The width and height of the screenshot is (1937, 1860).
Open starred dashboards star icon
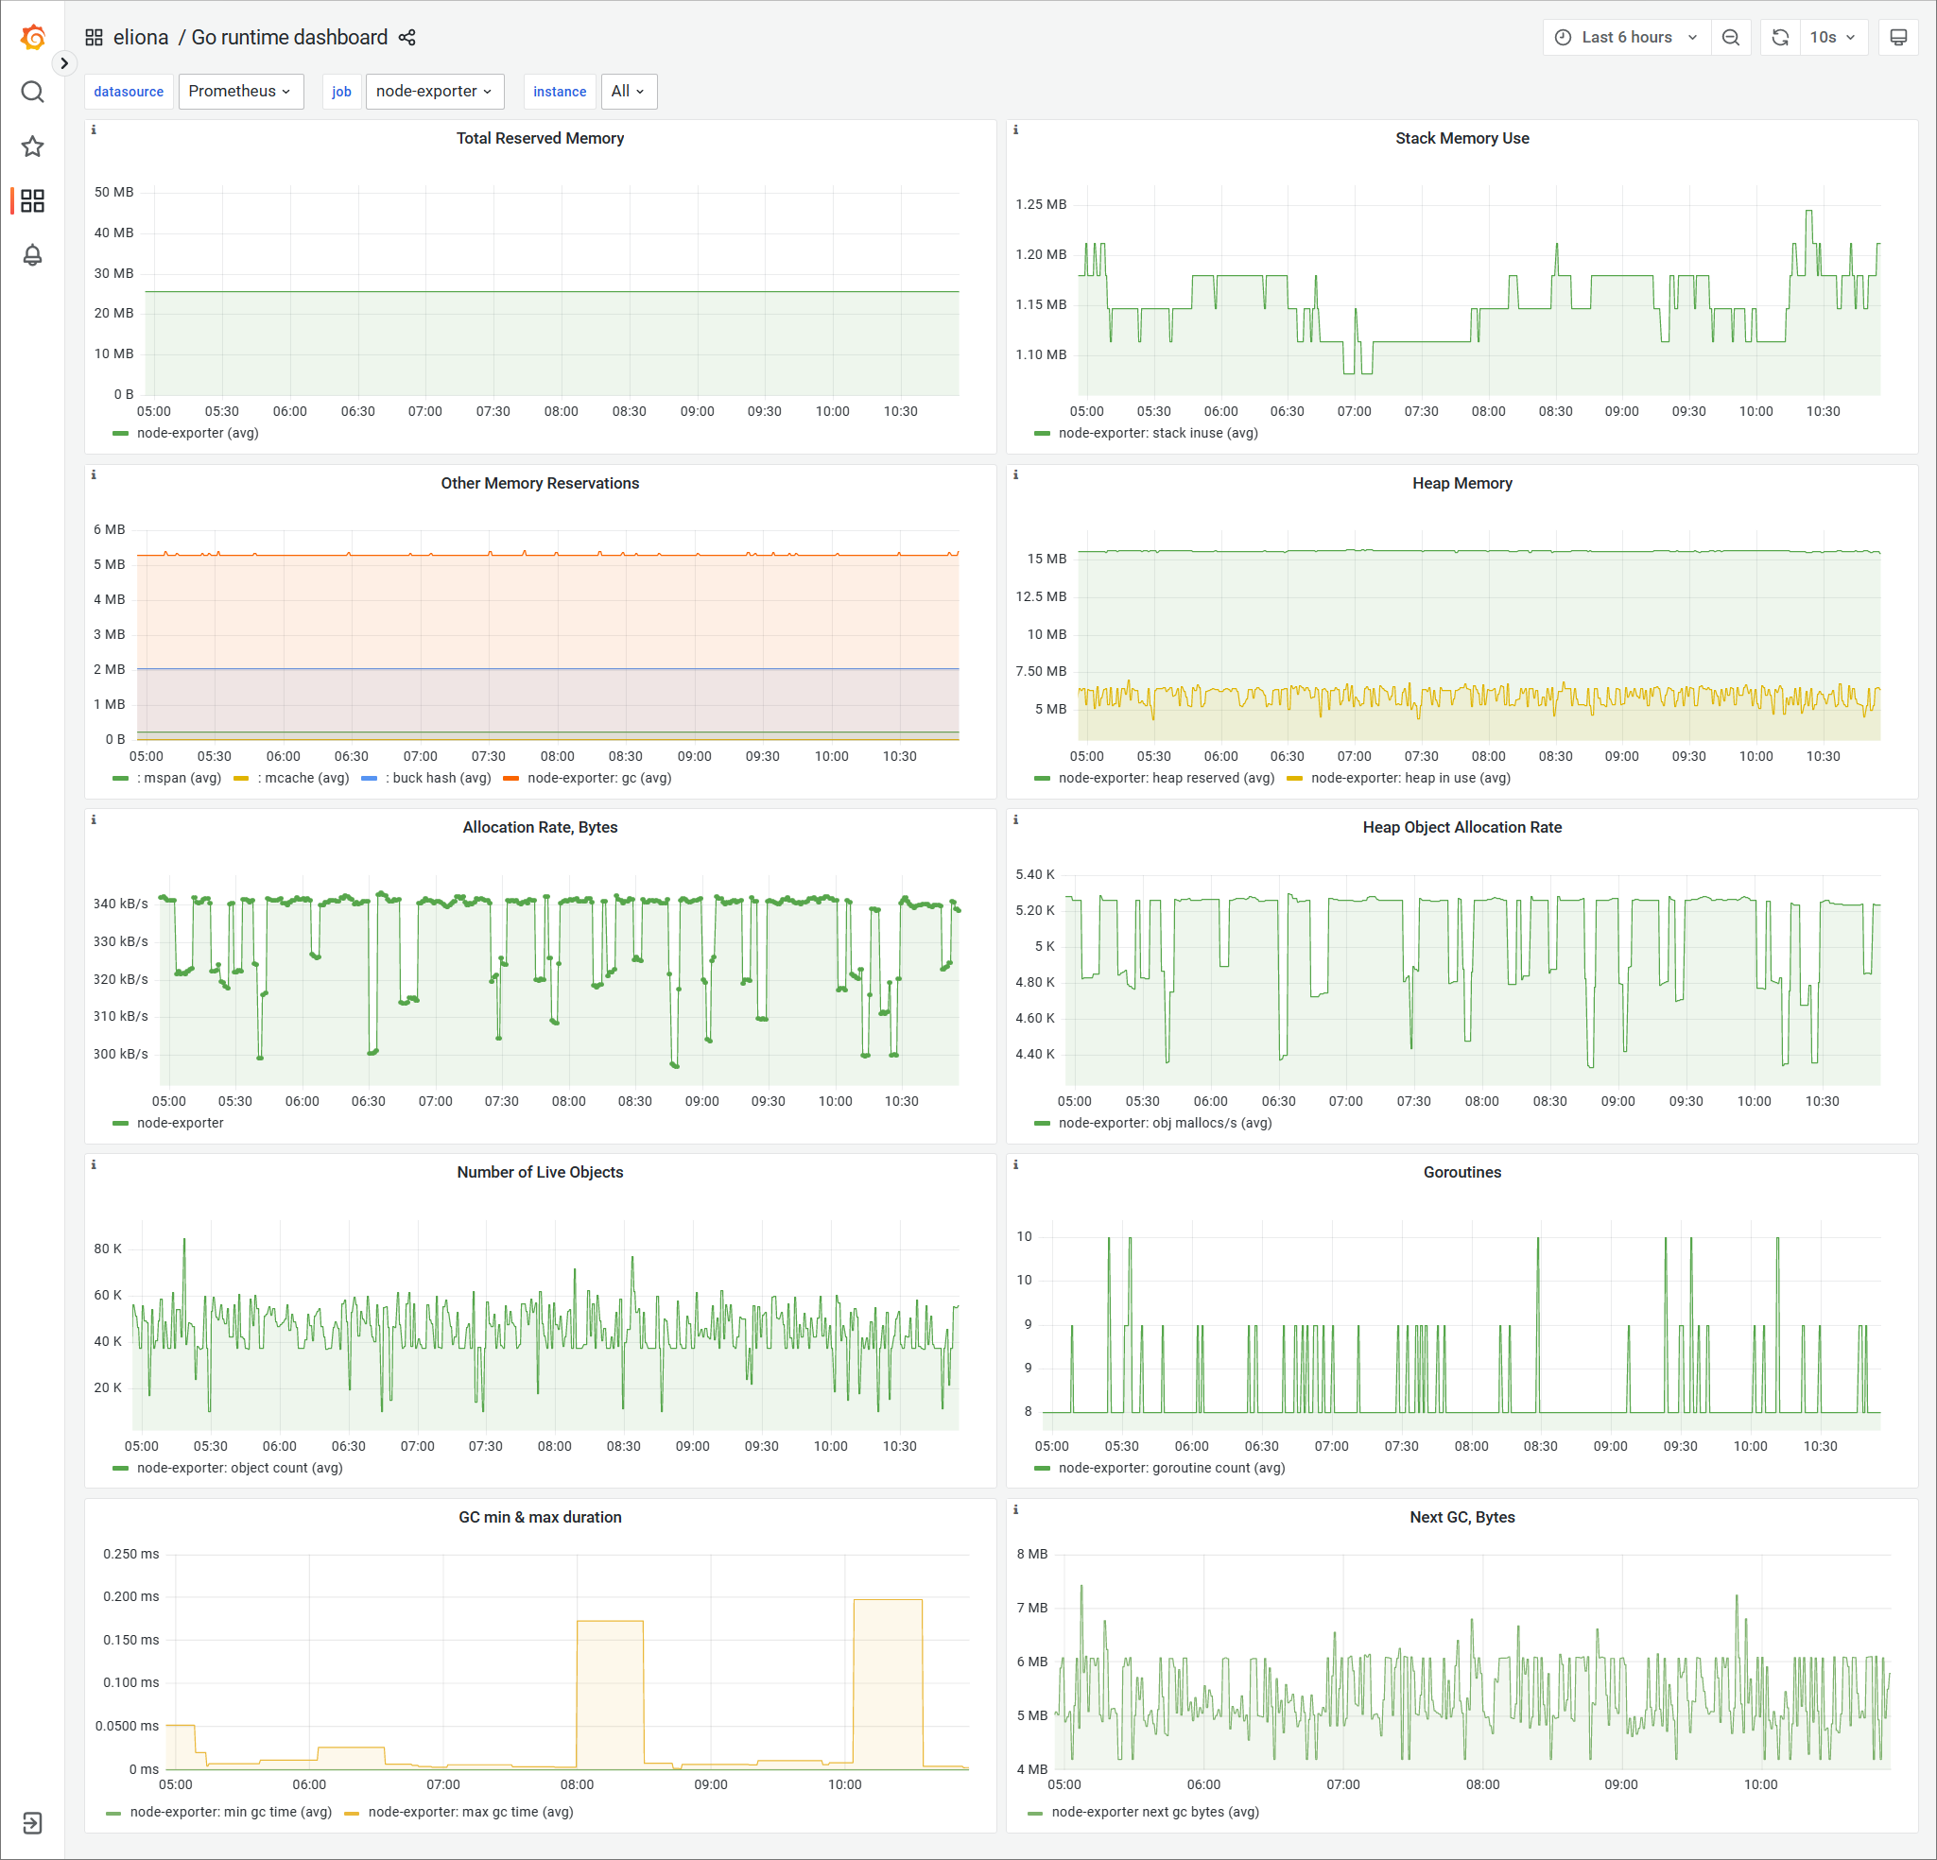pyautogui.click(x=32, y=146)
